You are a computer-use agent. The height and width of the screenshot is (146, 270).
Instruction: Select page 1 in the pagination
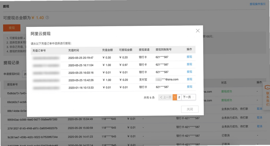(175, 97)
